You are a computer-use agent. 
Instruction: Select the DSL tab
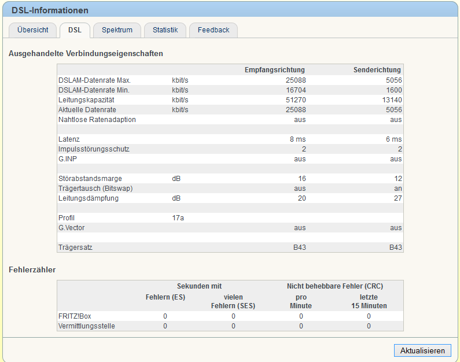75,30
